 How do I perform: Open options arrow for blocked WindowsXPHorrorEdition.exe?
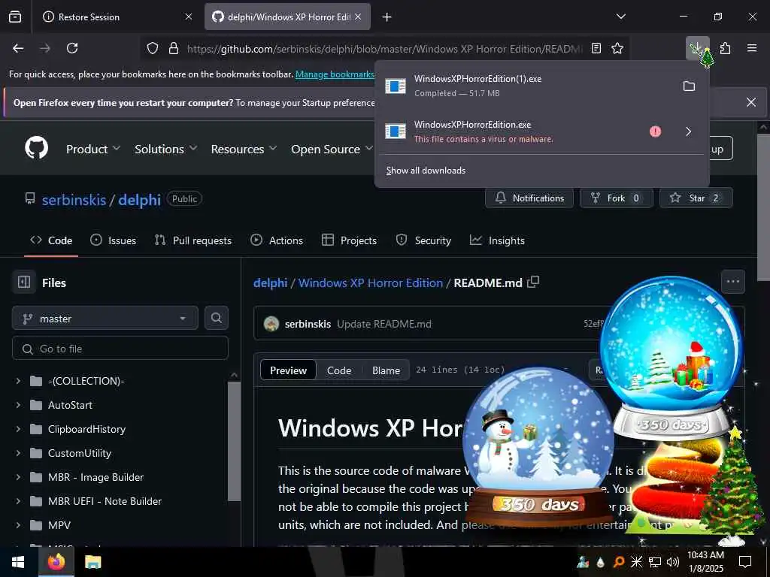click(x=689, y=131)
